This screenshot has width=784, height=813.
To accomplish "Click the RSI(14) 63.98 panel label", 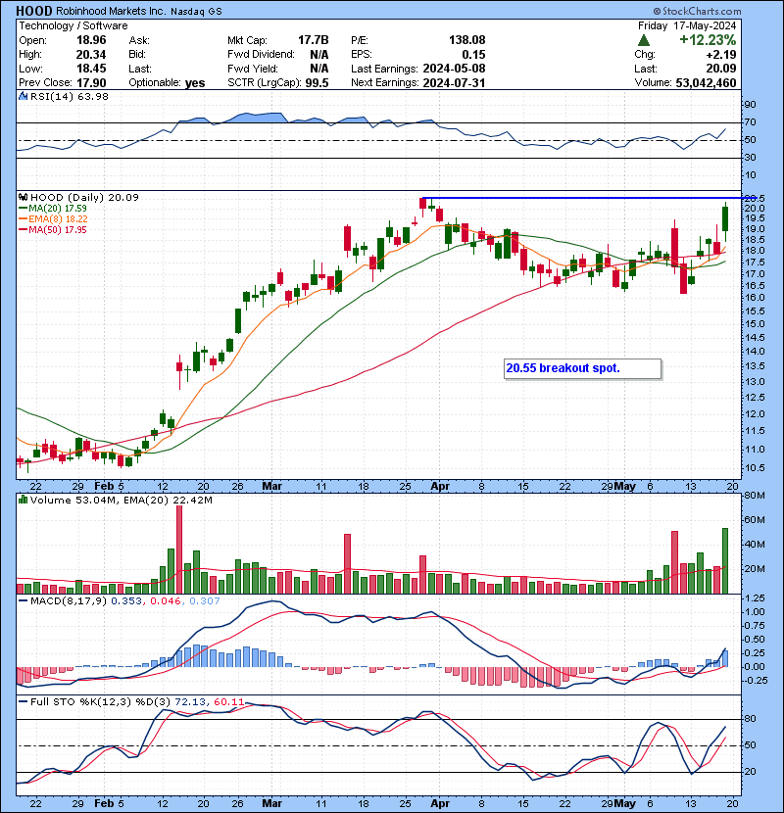I will pyautogui.click(x=70, y=96).
